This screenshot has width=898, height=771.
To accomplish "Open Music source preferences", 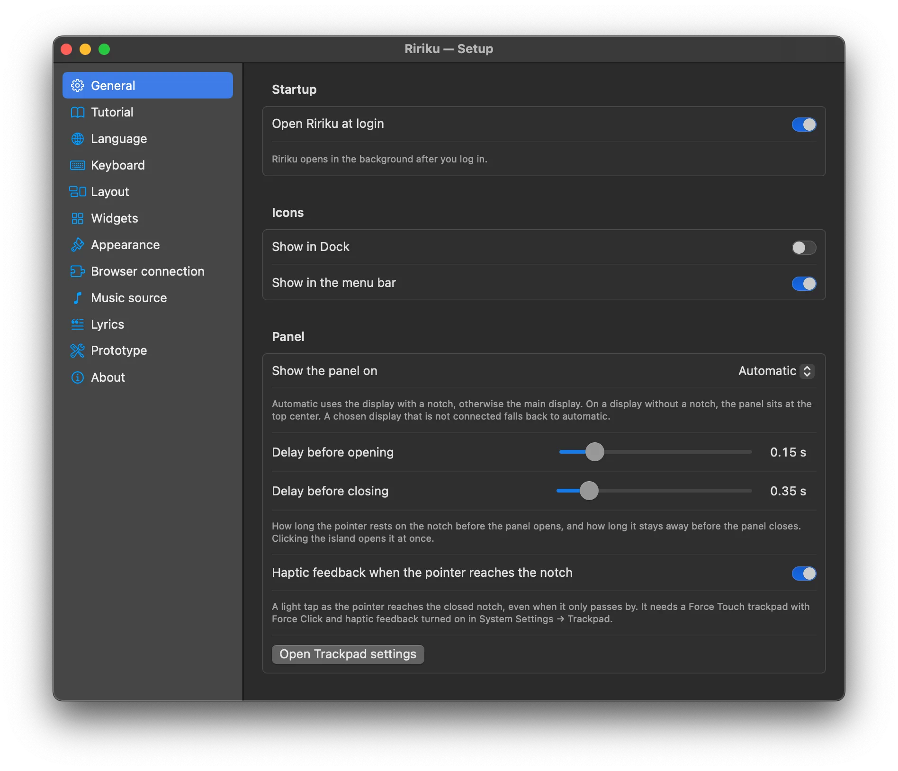I will 148,298.
